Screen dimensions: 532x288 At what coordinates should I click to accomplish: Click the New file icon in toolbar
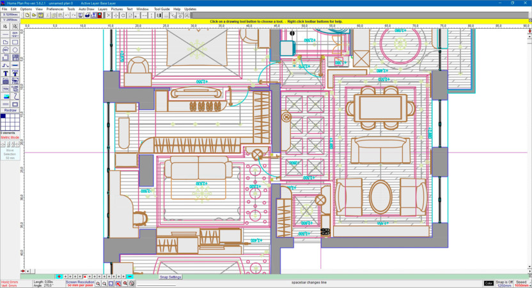tap(27, 15)
